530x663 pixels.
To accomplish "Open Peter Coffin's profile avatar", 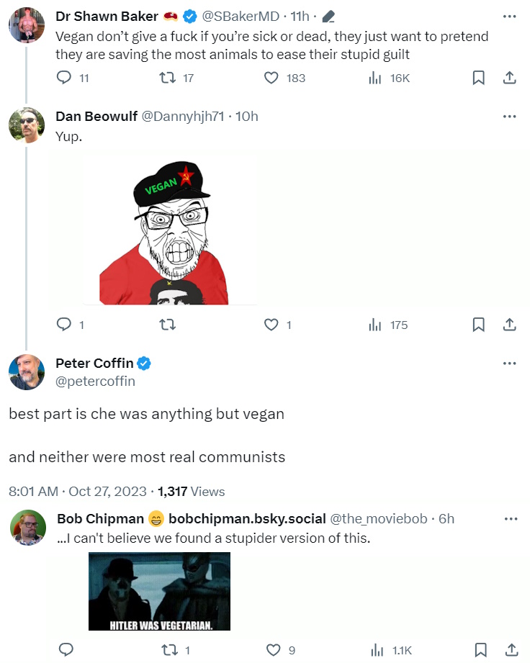I will coord(27,371).
